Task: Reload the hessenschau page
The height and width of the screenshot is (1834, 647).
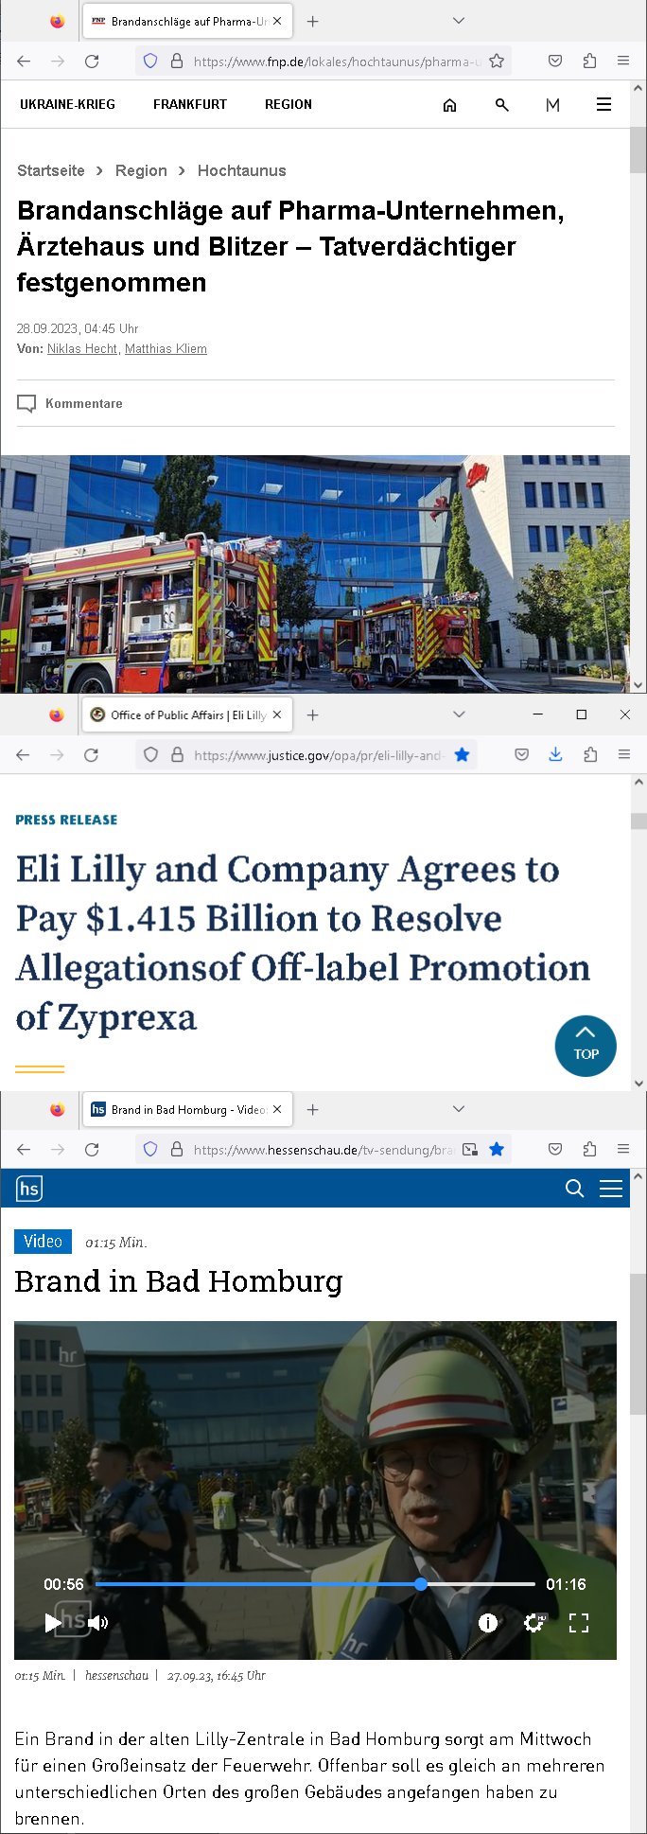Action: [92, 1150]
